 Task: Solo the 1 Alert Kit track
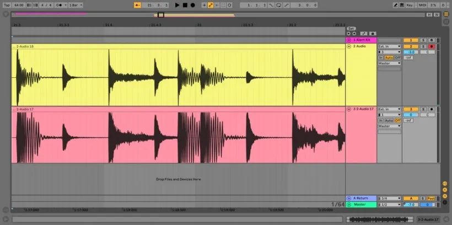coord(423,40)
